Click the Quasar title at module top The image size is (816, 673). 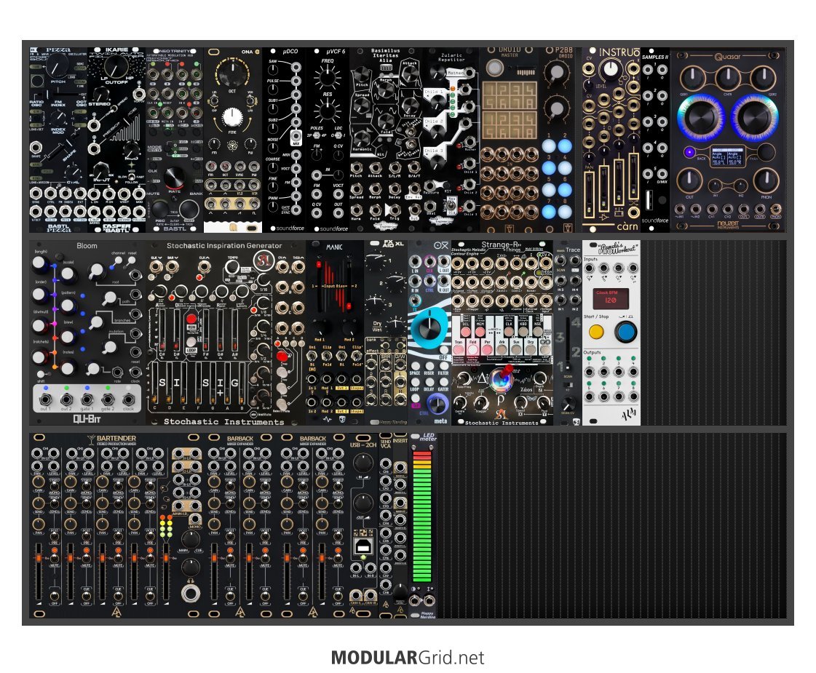[x=728, y=56]
